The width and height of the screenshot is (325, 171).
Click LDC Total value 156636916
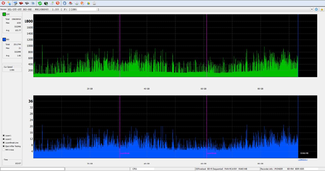[16, 19]
